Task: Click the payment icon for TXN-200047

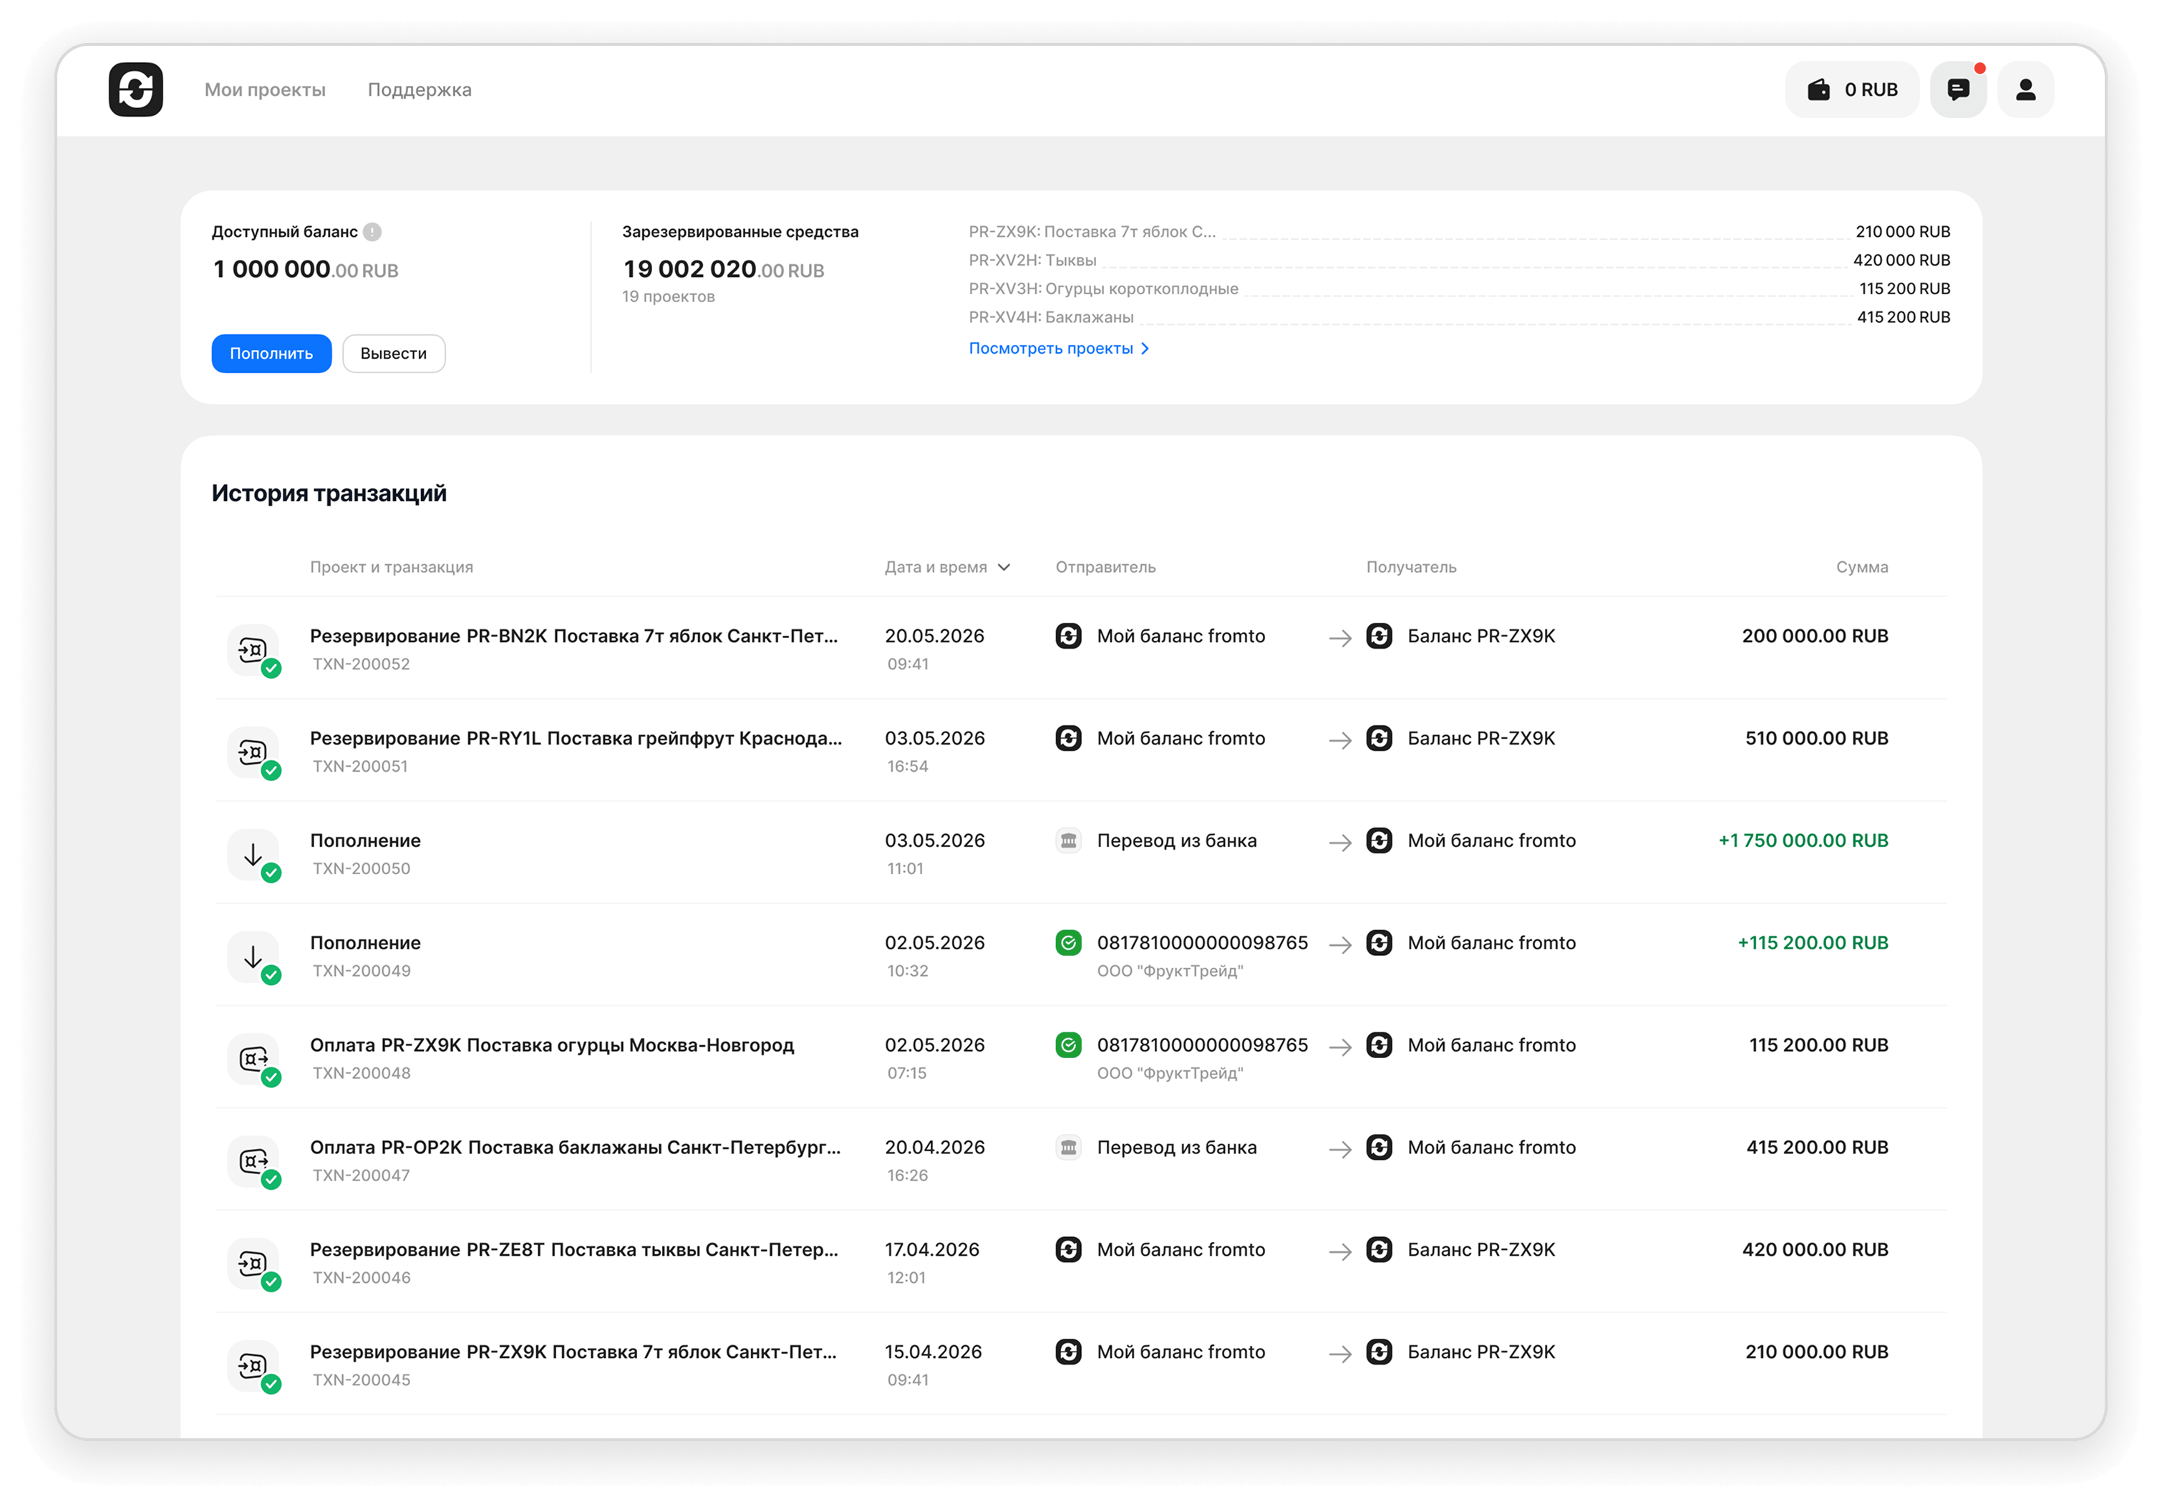Action: tap(253, 1161)
